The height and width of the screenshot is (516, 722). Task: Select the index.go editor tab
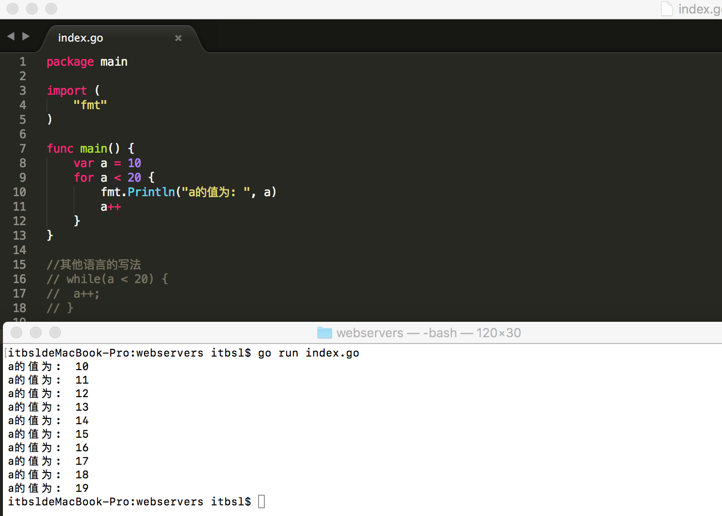coord(81,38)
